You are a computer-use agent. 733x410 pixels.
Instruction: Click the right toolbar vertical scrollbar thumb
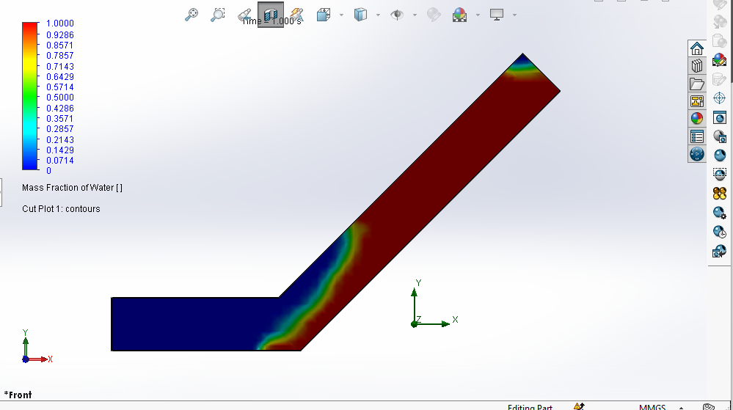731,42
